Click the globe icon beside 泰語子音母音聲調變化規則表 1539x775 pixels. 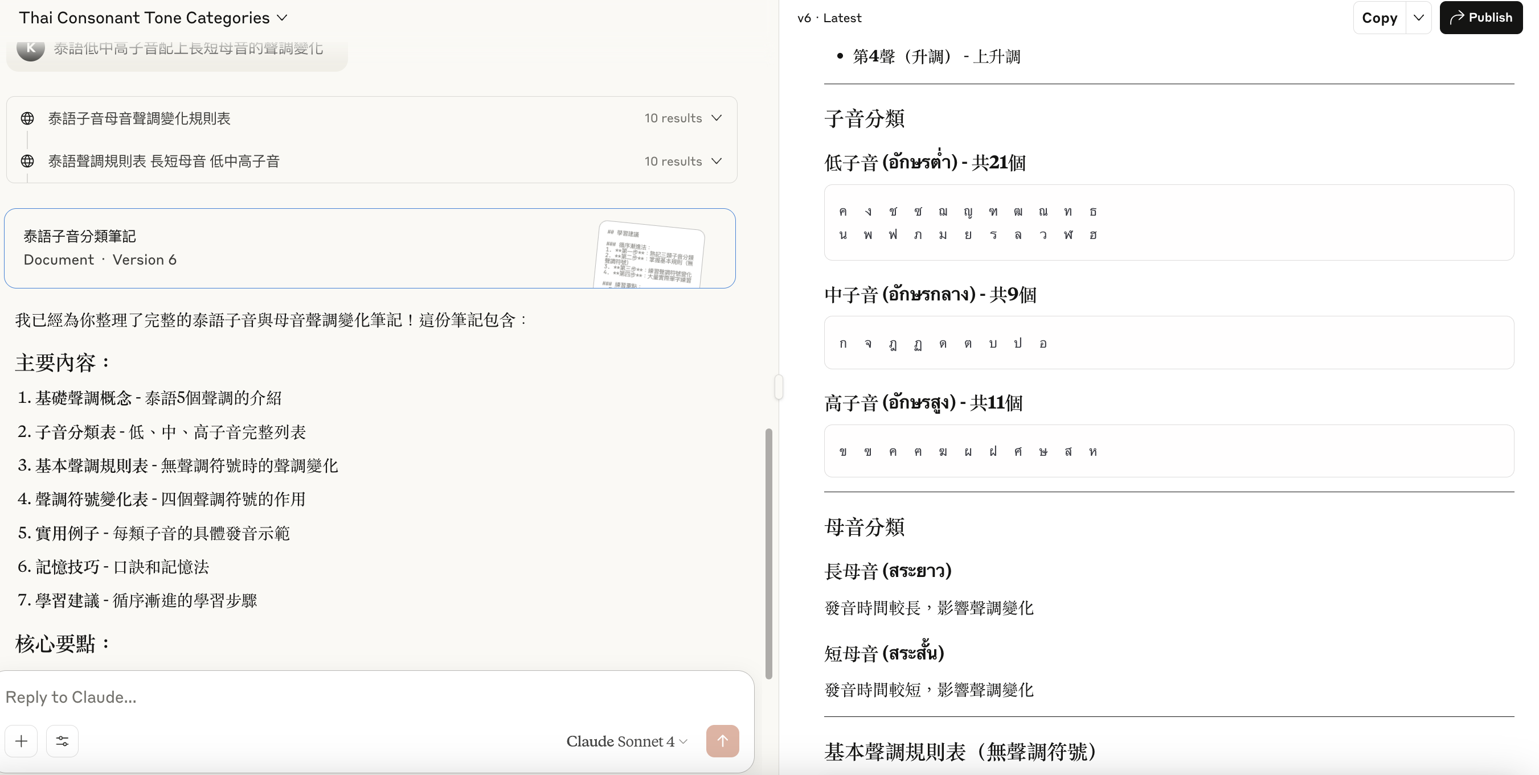tap(27, 118)
